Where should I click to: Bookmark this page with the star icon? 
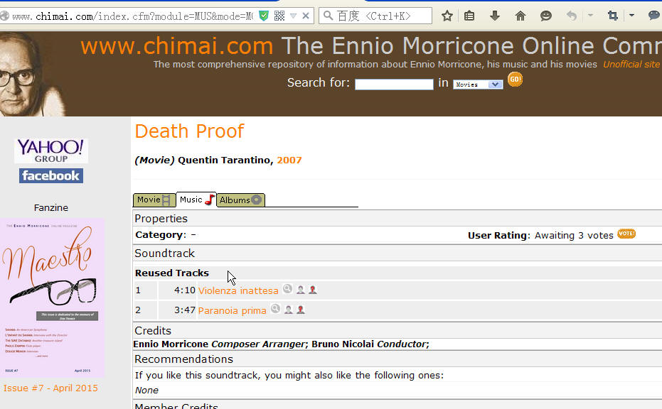447,16
